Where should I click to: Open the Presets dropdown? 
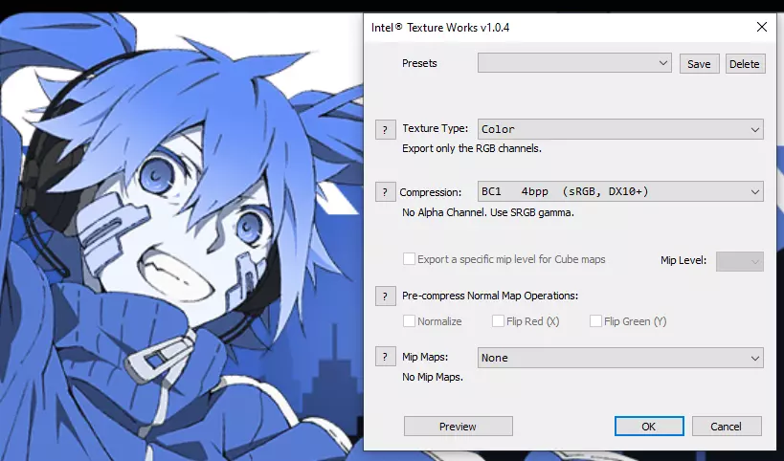tap(574, 63)
